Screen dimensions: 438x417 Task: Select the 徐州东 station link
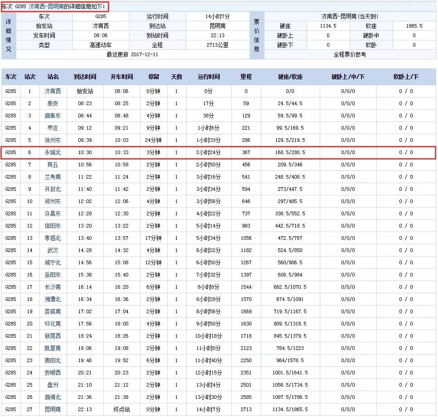pyautogui.click(x=53, y=140)
